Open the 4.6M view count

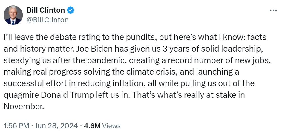tap(92, 125)
